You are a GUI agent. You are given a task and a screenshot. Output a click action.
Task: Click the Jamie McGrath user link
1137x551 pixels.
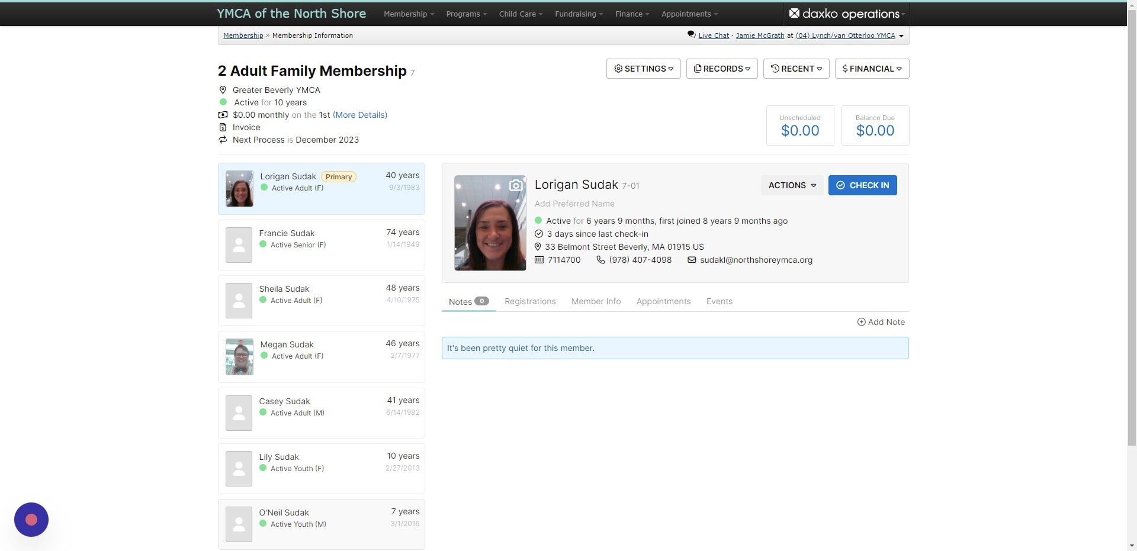[x=760, y=36]
